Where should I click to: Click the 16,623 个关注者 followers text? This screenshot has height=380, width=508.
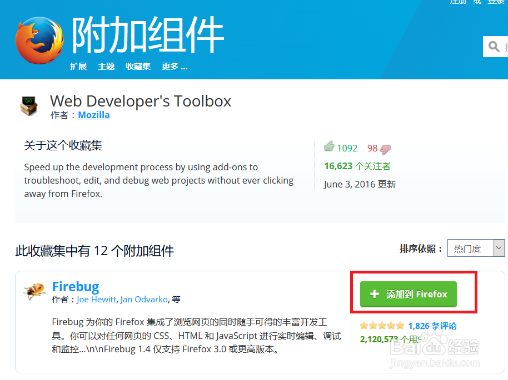357,166
